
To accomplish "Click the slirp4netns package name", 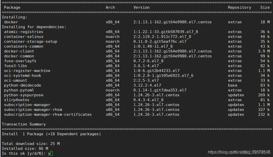I will 17,100.
